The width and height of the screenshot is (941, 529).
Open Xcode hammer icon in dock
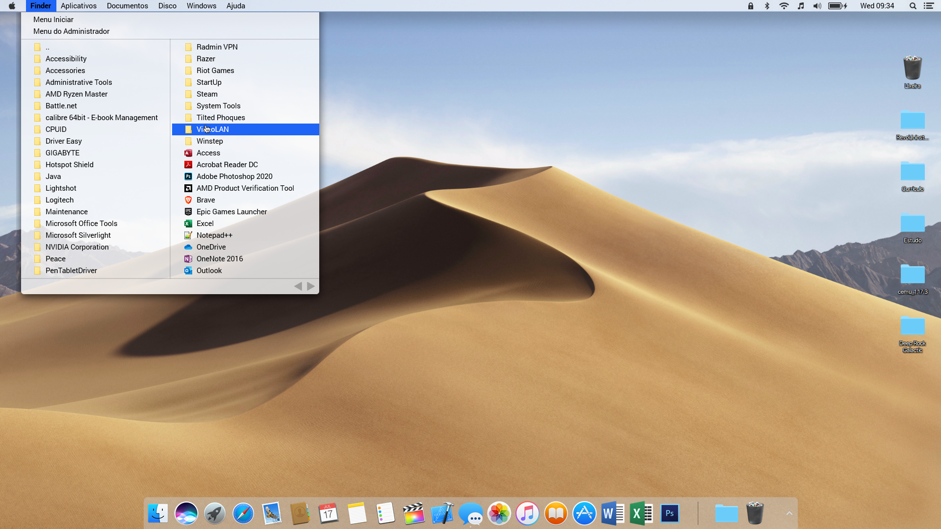click(x=442, y=513)
